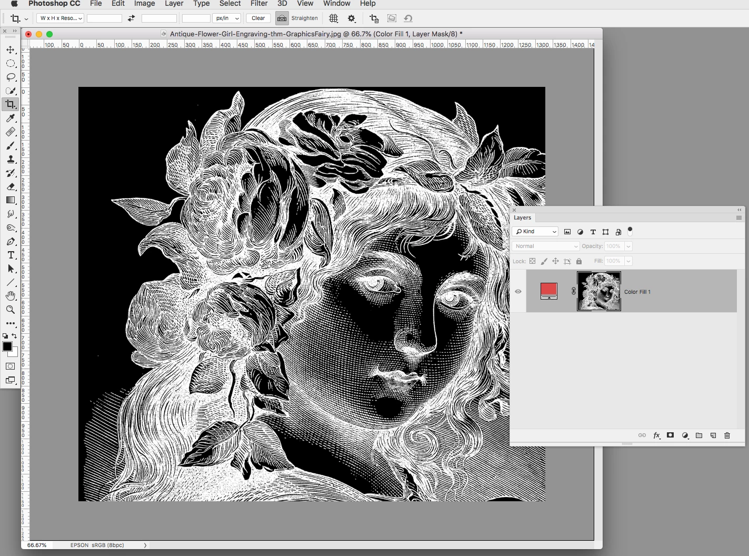Screen dimensions: 749x556
Task: Toggle smart object layer filter
Action: click(618, 232)
